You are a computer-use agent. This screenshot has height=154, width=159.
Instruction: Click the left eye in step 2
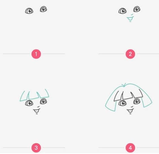point(123,11)
